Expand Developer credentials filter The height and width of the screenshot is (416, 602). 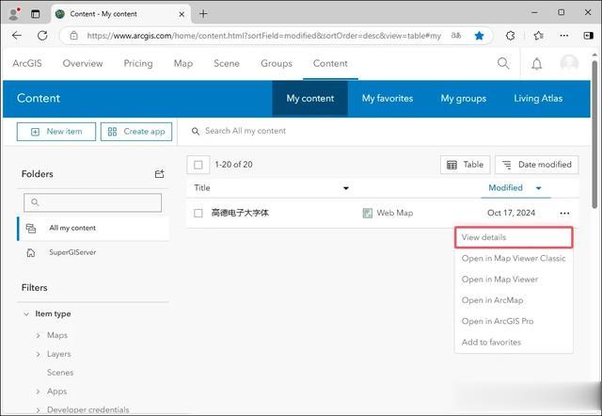coord(38,409)
